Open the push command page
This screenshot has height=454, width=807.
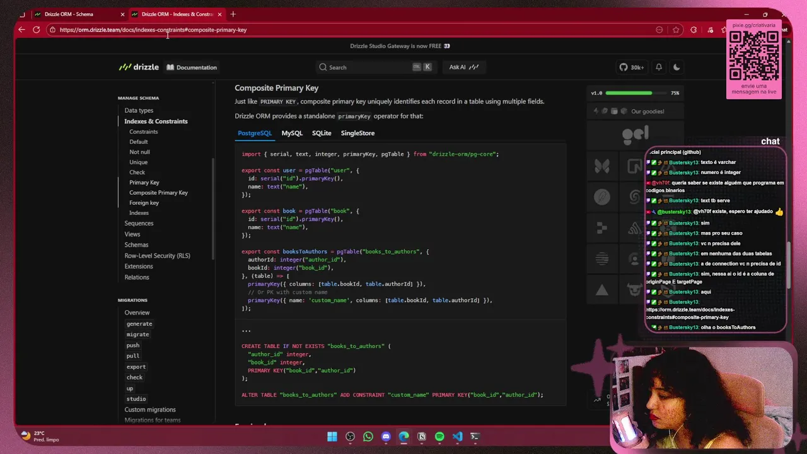[x=132, y=345]
